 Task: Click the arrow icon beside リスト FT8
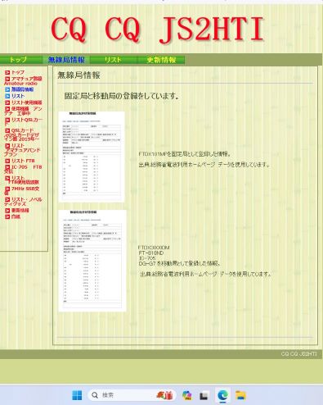tap(7, 161)
